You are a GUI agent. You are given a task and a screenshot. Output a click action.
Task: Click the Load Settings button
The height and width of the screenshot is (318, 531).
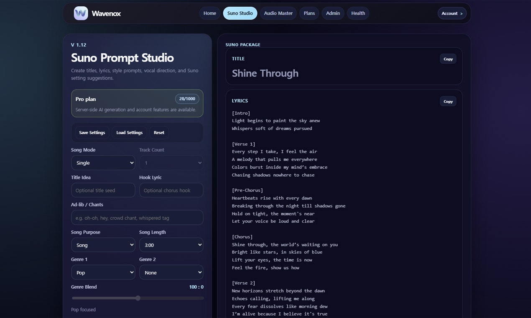(129, 133)
